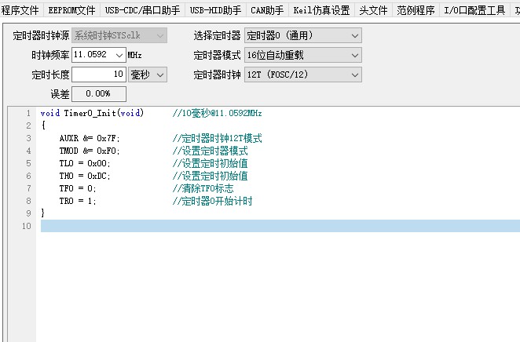Click the 时钟频率 value 11.0592 text
The image size is (520, 342).
(x=90, y=54)
